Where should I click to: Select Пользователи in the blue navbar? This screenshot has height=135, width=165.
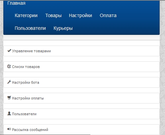(30, 28)
